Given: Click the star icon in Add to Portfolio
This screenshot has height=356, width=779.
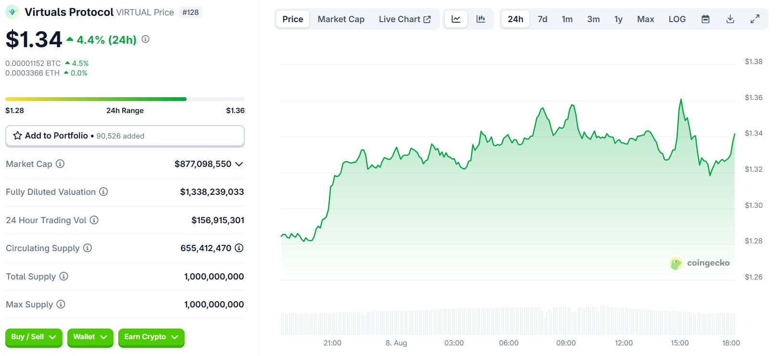Looking at the screenshot, I should tap(17, 136).
